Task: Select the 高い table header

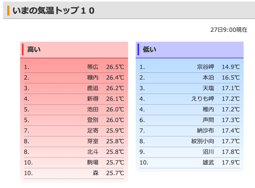Action: point(34,49)
